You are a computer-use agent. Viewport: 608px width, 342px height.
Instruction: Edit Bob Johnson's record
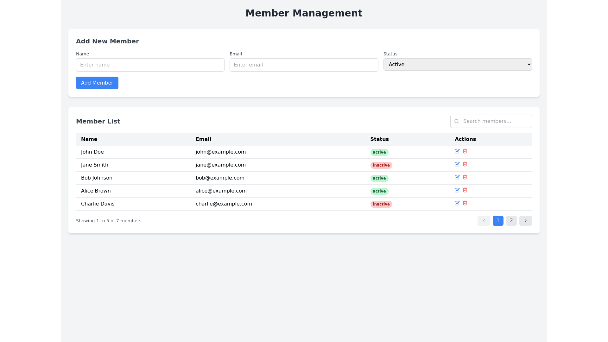(457, 177)
